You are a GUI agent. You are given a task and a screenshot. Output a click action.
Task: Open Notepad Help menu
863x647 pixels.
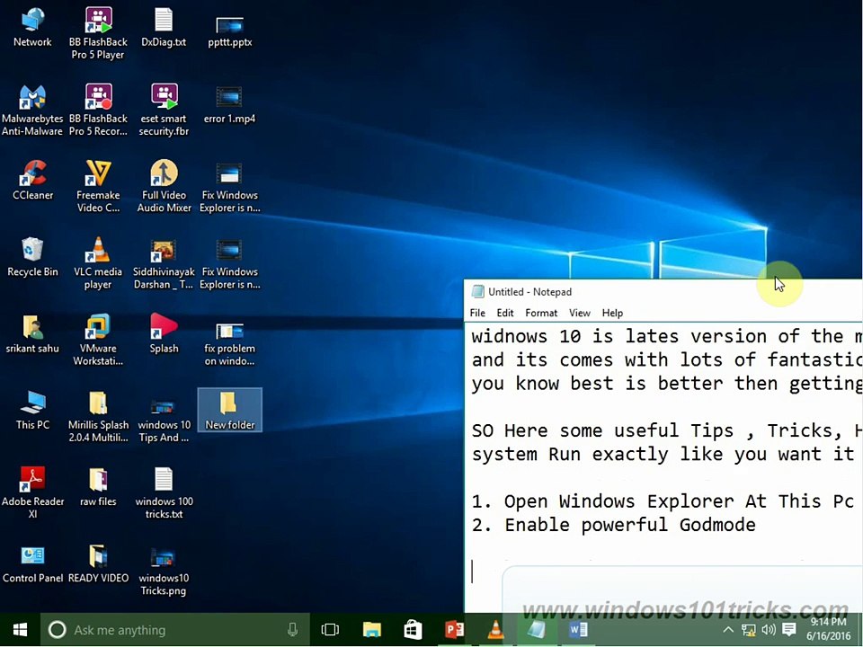pyautogui.click(x=612, y=313)
